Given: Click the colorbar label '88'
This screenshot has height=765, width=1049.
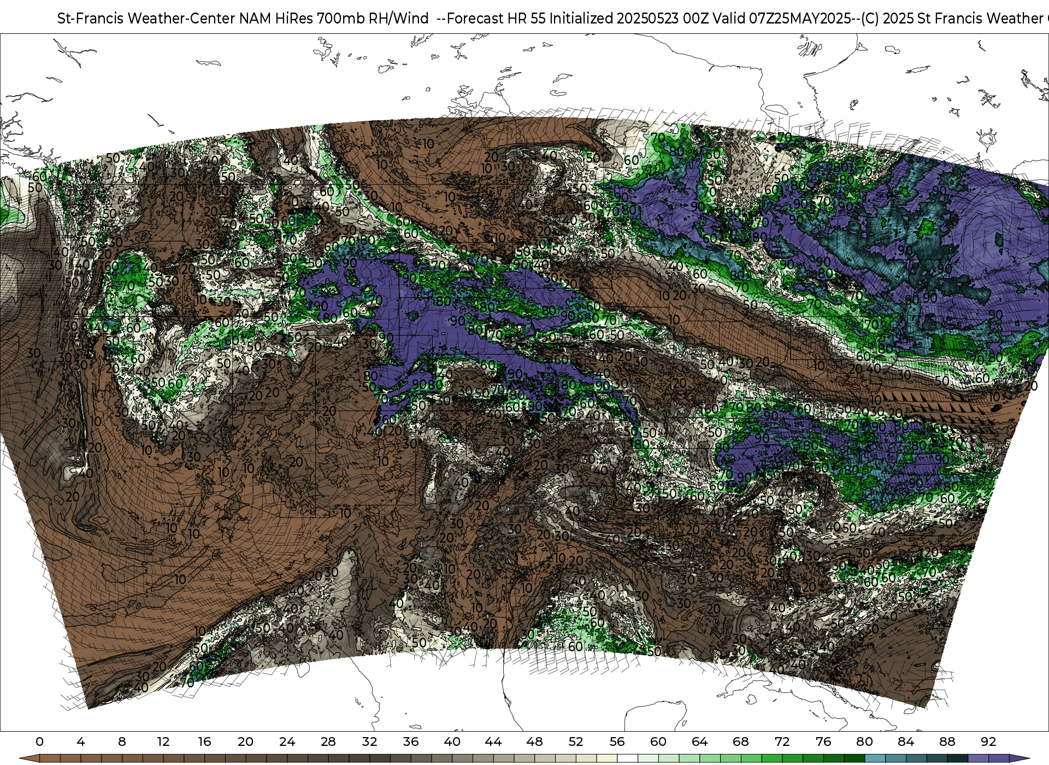Looking at the screenshot, I should coord(947,742).
